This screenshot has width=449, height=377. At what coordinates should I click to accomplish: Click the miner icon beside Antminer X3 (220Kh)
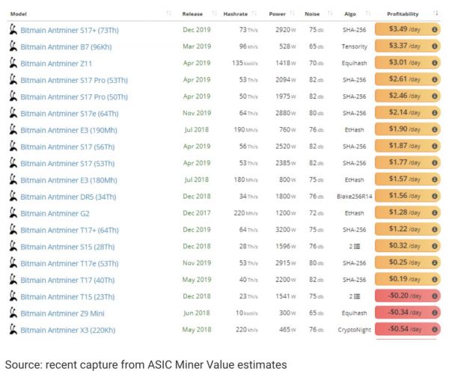[x=13, y=330]
